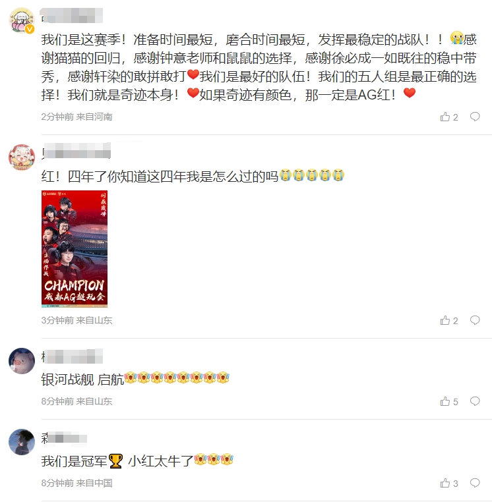Like the first comment from 河南
The image size is (492, 502).
pos(448,117)
